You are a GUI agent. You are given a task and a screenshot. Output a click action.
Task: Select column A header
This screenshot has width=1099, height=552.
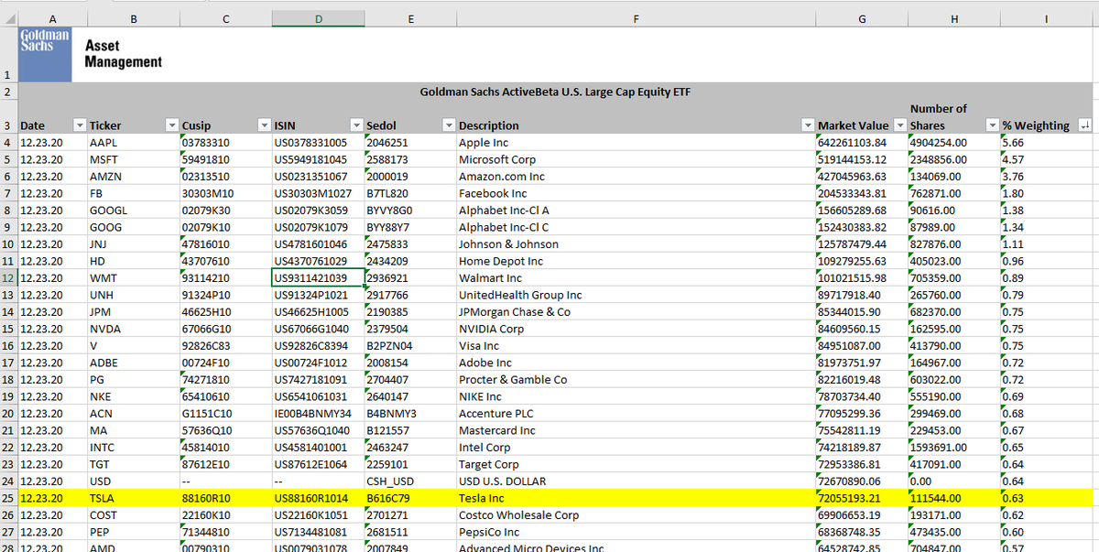click(x=53, y=18)
